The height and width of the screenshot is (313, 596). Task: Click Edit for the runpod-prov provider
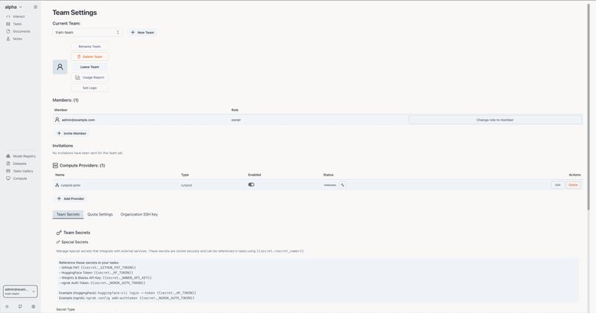[557, 185]
